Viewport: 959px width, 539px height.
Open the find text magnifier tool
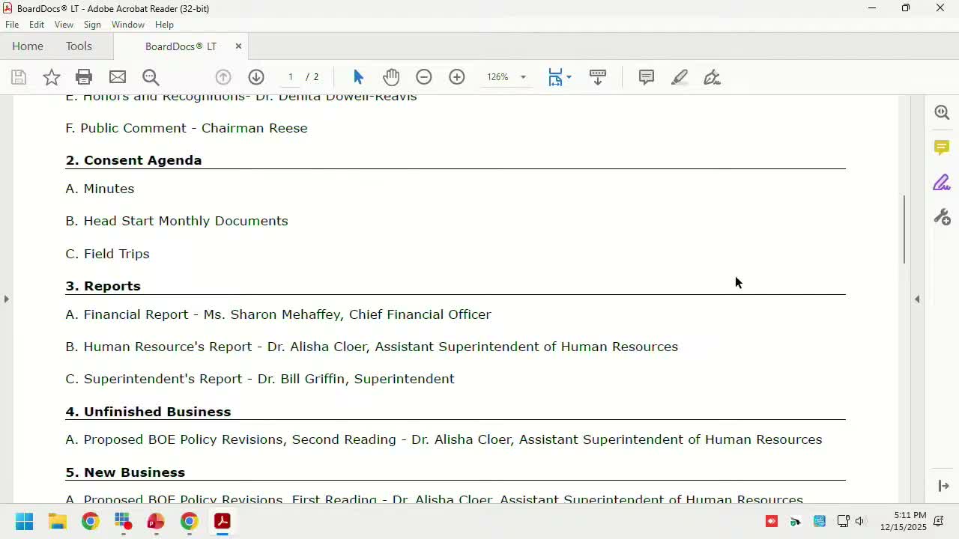151,77
